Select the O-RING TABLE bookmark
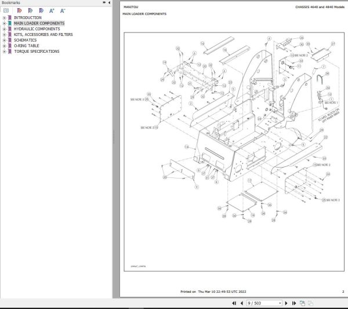Viewport: 348px width, 309px height. pos(27,46)
